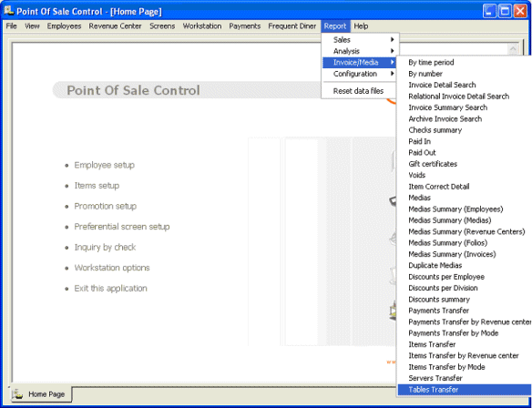Open the Frequent Diner menu
Screen dimensions: 532x408
[x=292, y=26]
